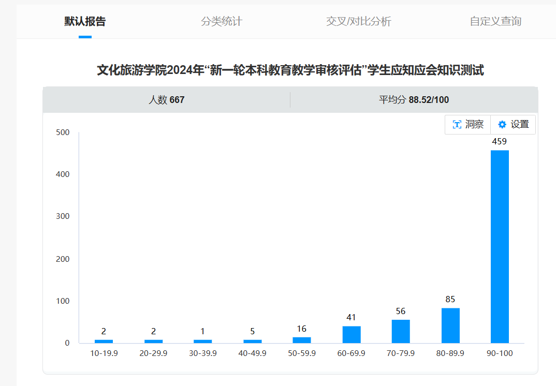Click the 10-19.9 score range bar
Viewport: 556px width, 386px height.
pos(104,342)
